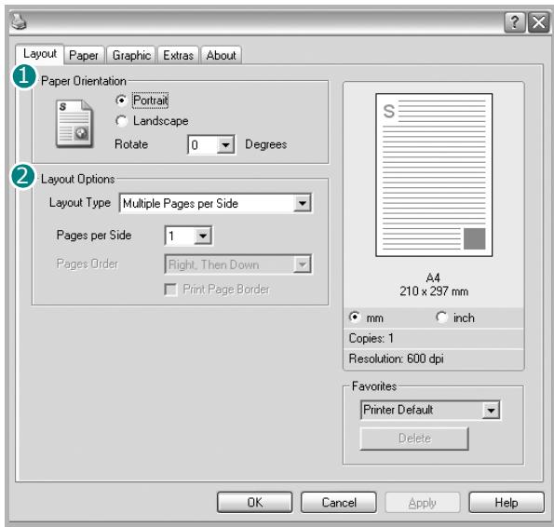Switch to the Extras tab

(178, 56)
